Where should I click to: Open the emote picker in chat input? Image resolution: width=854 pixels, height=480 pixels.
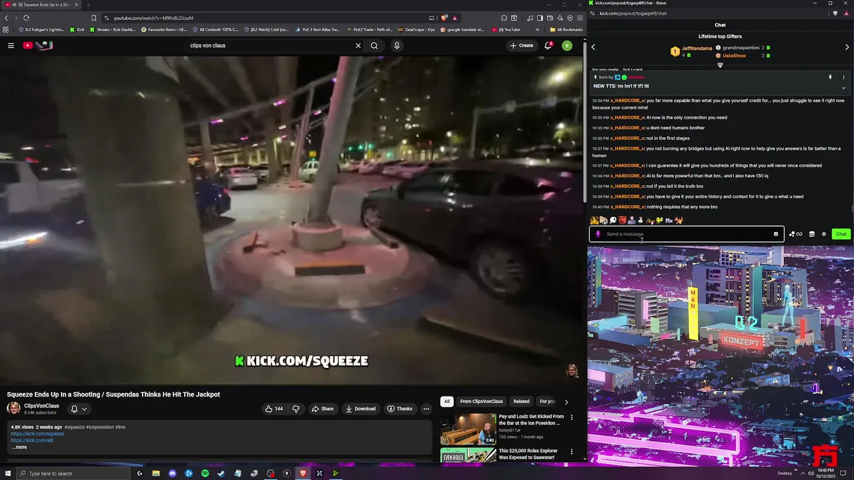point(776,234)
